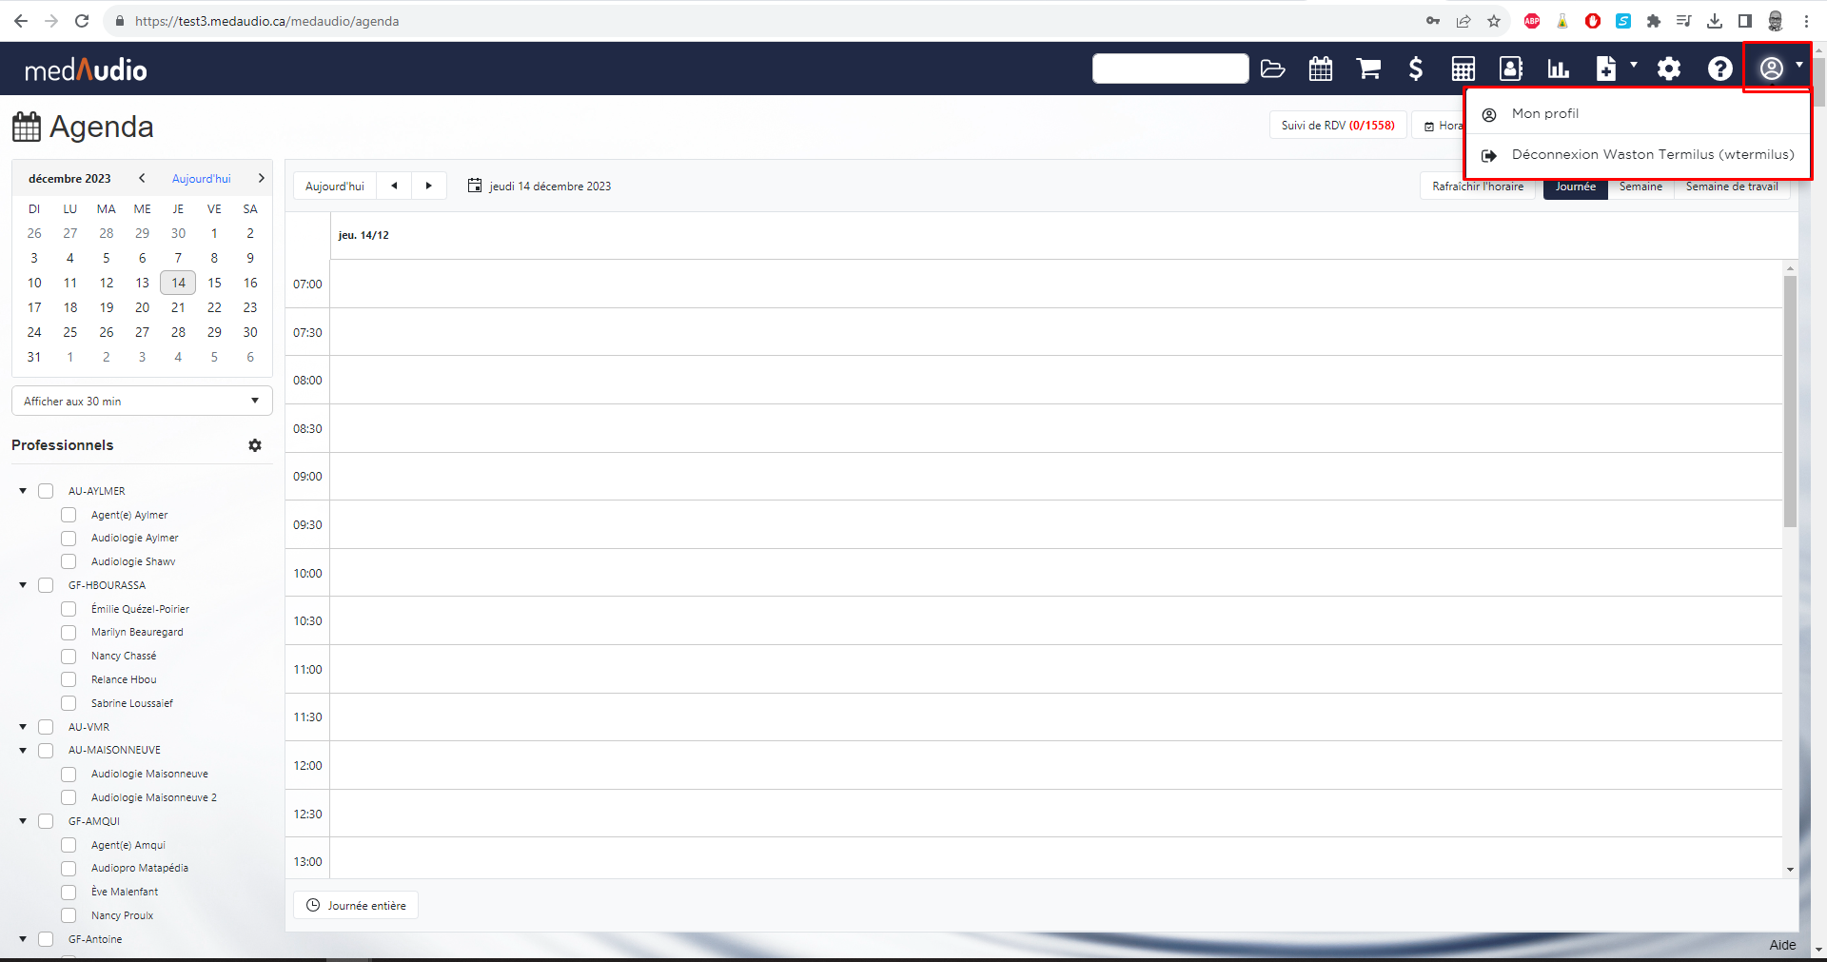Click the contact book icon
The image size is (1827, 962).
1510,69
